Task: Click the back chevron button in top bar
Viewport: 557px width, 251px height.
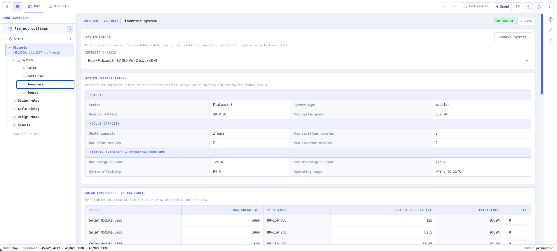Action: (7, 6)
